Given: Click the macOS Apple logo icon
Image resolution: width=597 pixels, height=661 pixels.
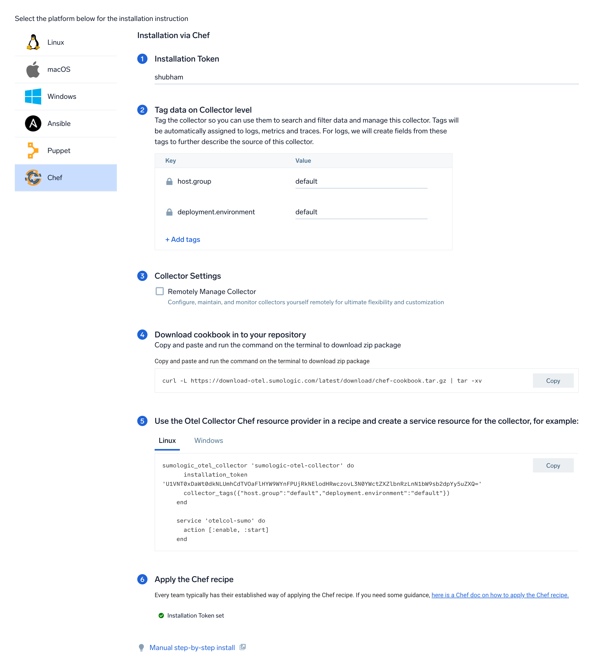Looking at the screenshot, I should pyautogui.click(x=33, y=69).
